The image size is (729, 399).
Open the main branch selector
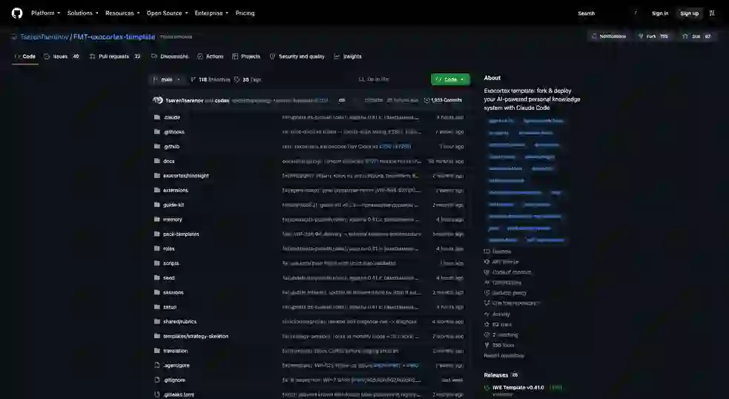coord(166,79)
